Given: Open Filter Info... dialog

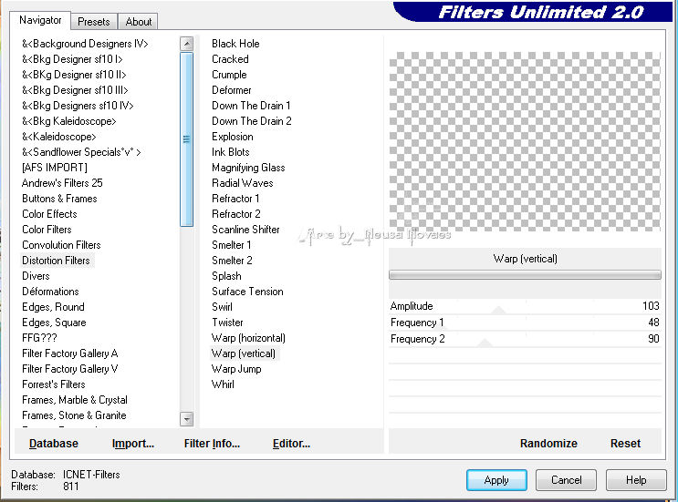Looking at the screenshot, I should pyautogui.click(x=212, y=444).
